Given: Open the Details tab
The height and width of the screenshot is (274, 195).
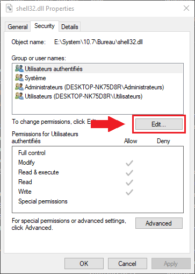Looking at the screenshot, I should (70, 27).
